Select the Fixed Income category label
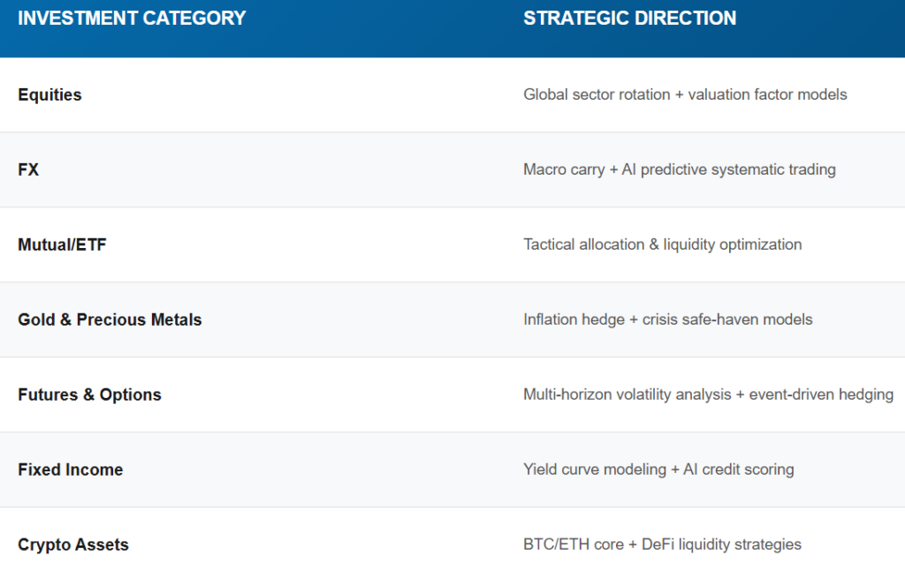This screenshot has width=905, height=571. click(x=70, y=470)
